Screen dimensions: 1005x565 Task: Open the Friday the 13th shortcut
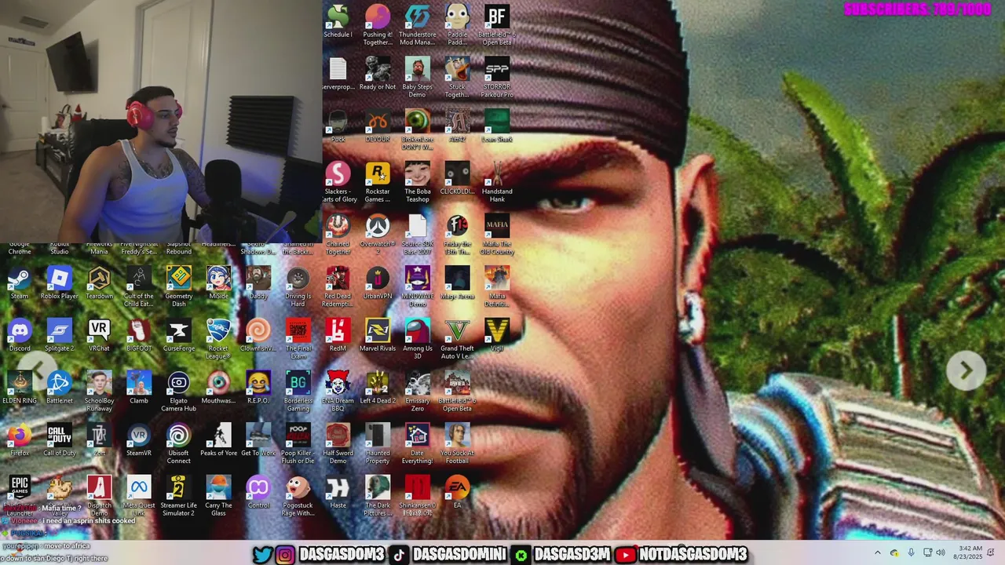(457, 235)
